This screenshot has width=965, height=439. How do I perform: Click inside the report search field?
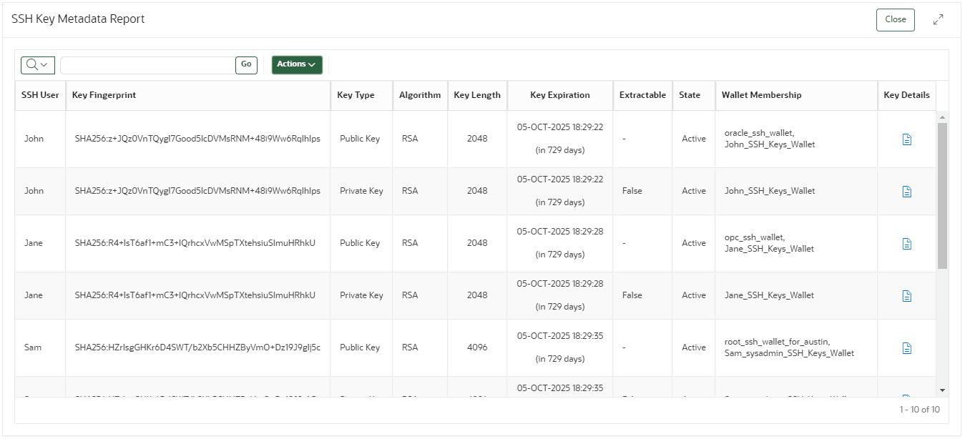[146, 65]
